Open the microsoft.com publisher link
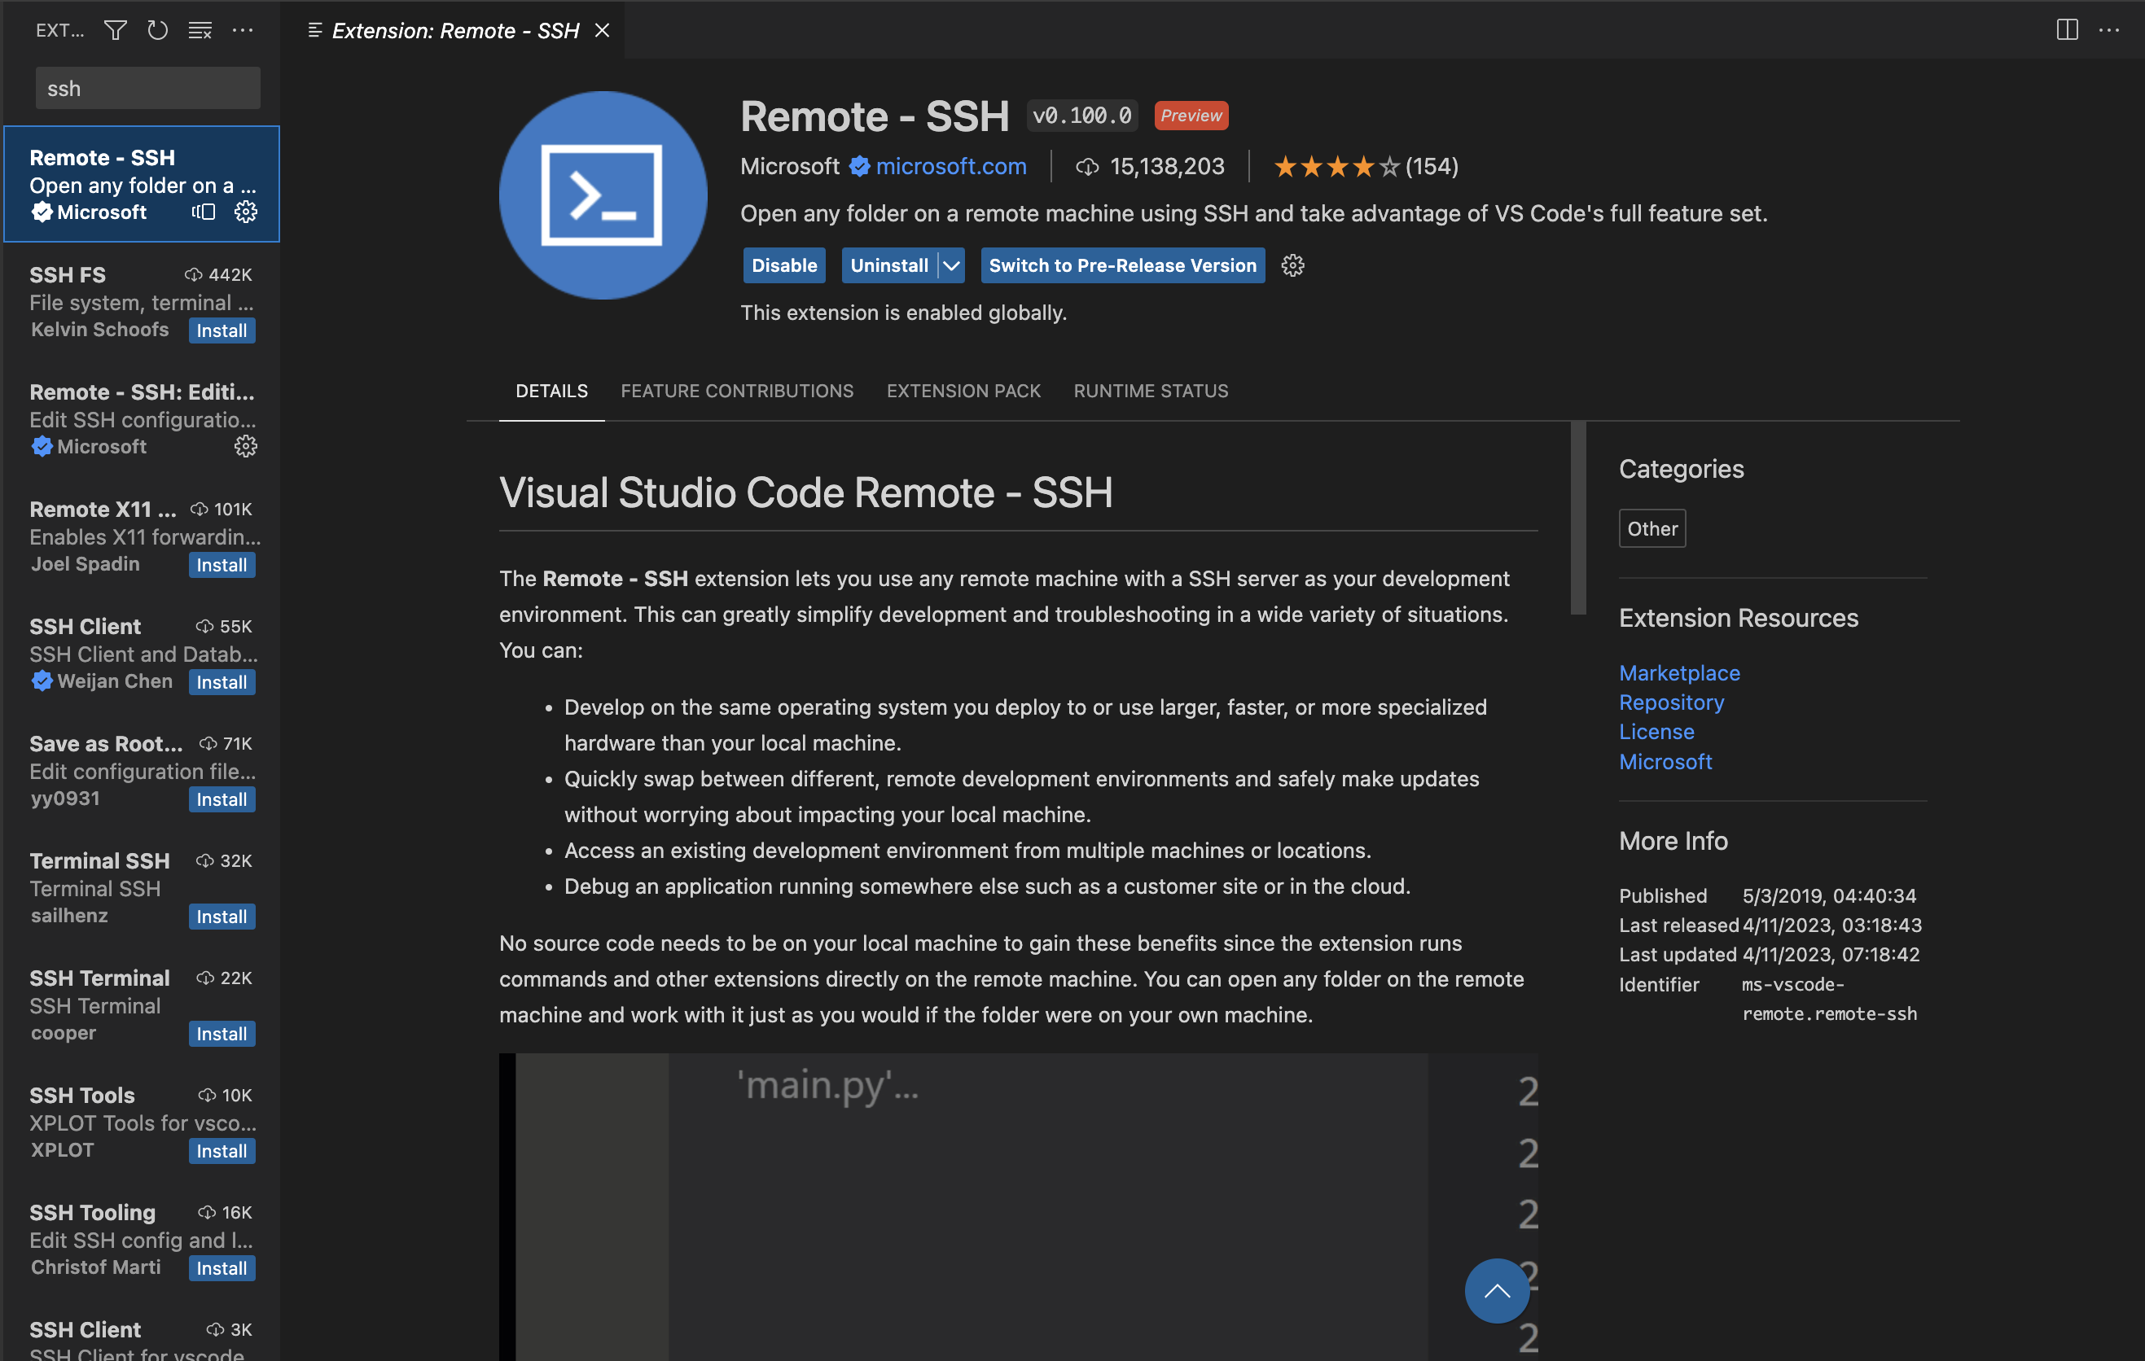The height and width of the screenshot is (1361, 2145). 949,163
